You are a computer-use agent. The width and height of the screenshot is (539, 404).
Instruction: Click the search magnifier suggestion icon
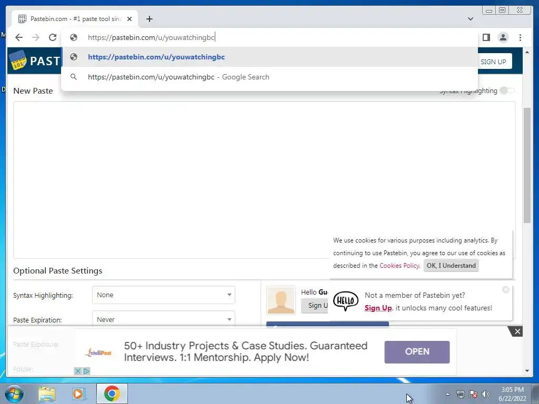[74, 77]
